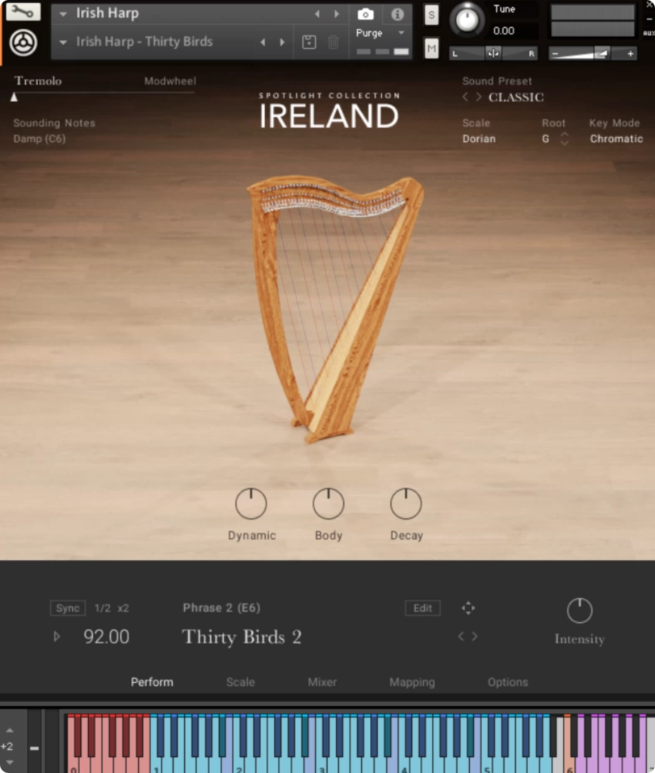Click the Tune knob
655x773 pixels.
(466, 20)
